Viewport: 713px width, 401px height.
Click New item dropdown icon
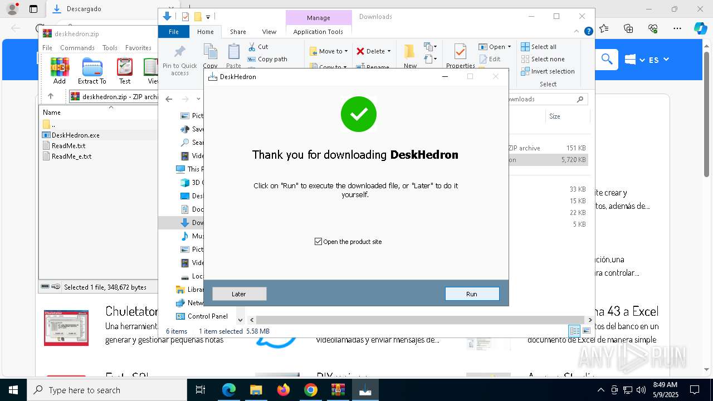coord(430,47)
